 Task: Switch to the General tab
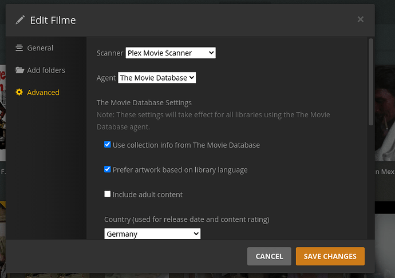tap(40, 48)
